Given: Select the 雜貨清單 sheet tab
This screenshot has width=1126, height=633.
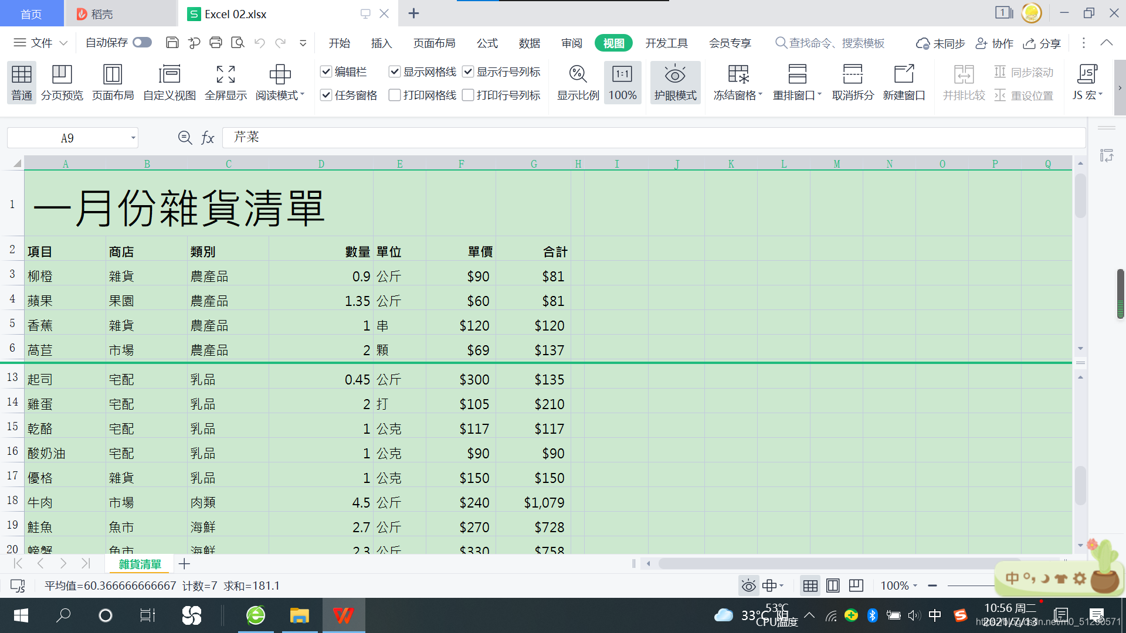Looking at the screenshot, I should [140, 564].
